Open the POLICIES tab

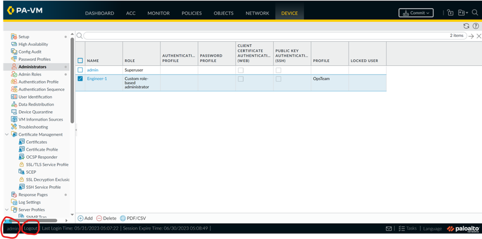click(191, 13)
